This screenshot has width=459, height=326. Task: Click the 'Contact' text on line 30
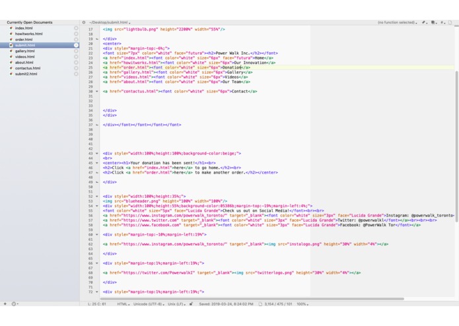pos(240,92)
